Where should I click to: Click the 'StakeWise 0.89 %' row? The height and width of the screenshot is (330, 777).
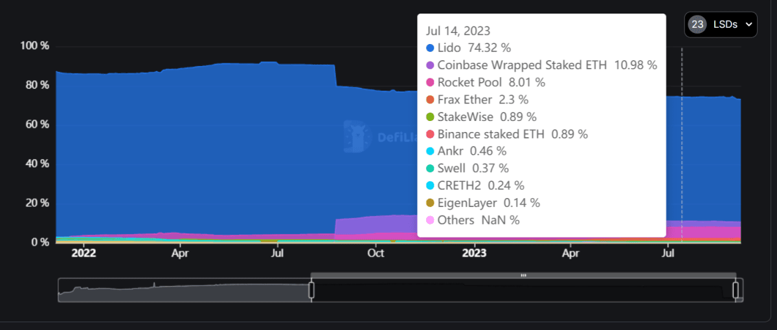tap(481, 117)
